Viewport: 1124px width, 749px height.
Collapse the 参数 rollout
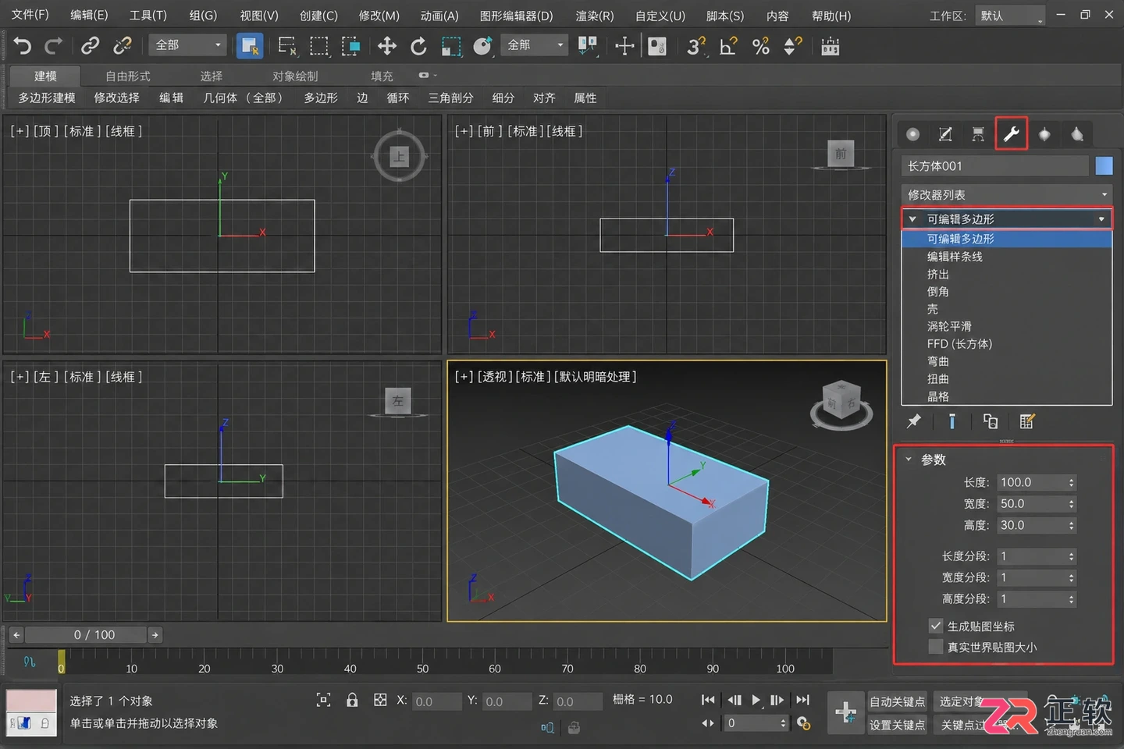[909, 460]
